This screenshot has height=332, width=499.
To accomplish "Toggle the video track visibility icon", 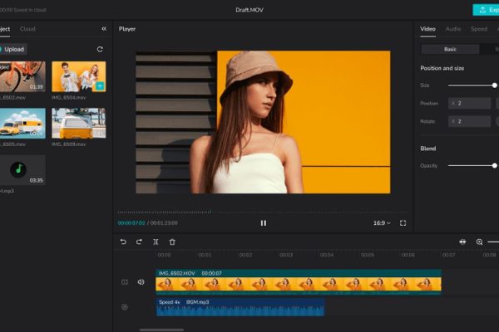I will pyautogui.click(x=125, y=282).
